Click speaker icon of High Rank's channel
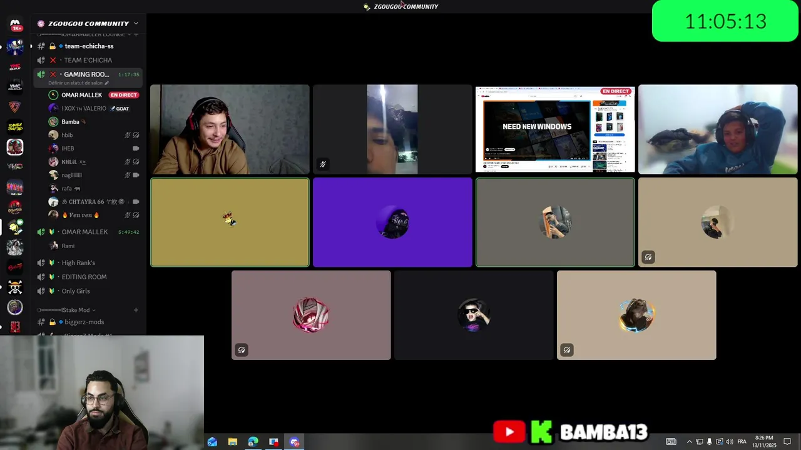The image size is (801, 450). (x=41, y=262)
